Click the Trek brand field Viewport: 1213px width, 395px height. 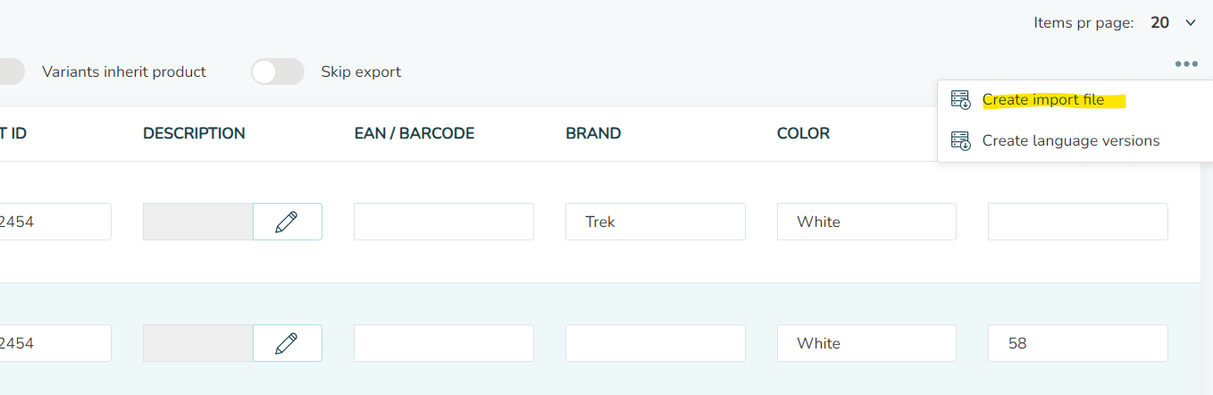point(656,222)
